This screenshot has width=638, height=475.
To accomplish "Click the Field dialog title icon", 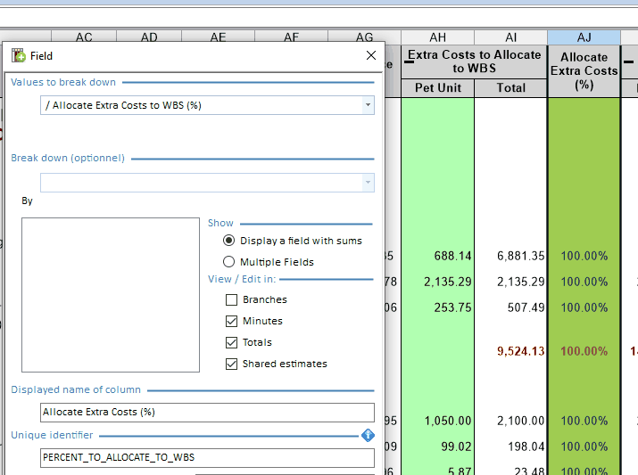I will click(18, 55).
